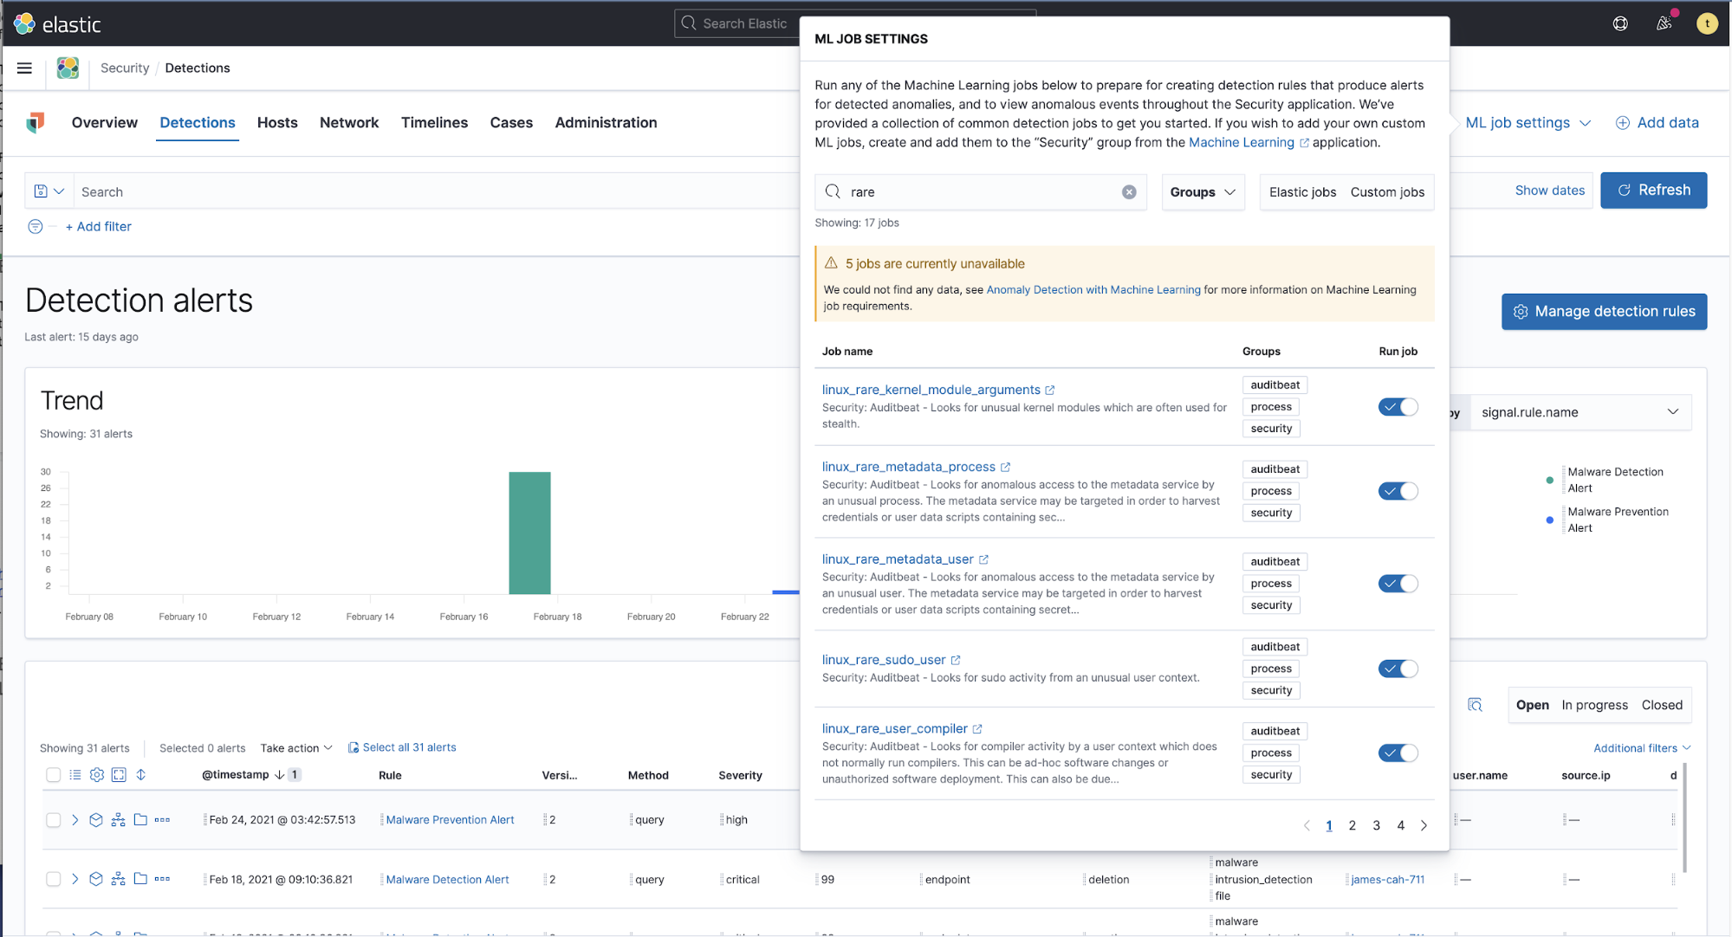
Task: Open linux_rare_sudo_user external link icon
Action: [956, 661]
